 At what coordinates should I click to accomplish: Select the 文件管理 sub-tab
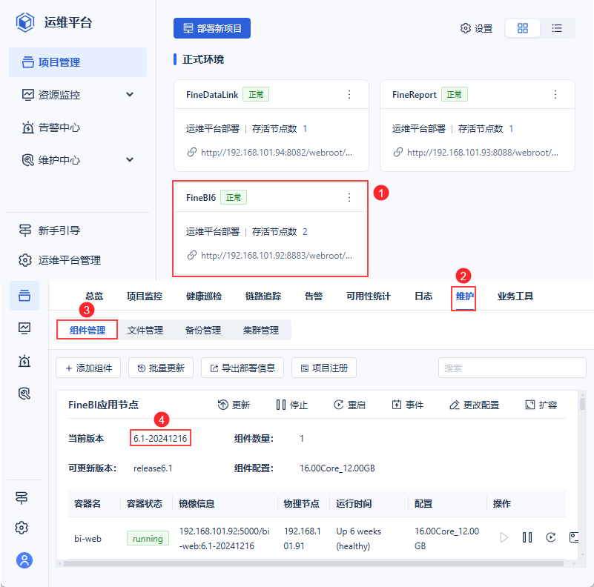click(x=145, y=330)
